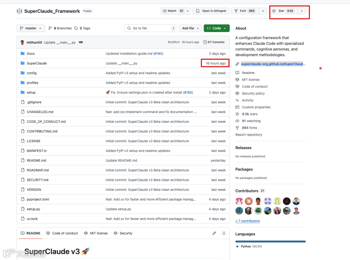
Task: Open CONTRIBUTING.md file
Action: [x=42, y=131]
